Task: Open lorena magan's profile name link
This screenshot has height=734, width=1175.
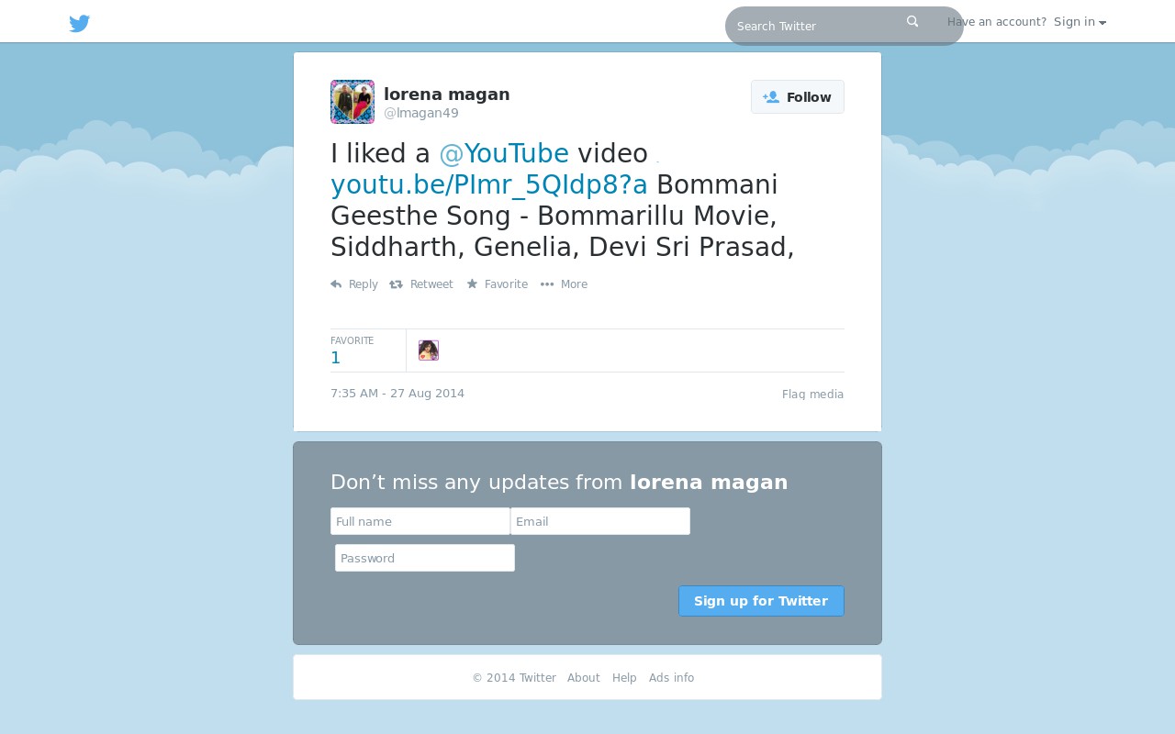Action: click(446, 94)
